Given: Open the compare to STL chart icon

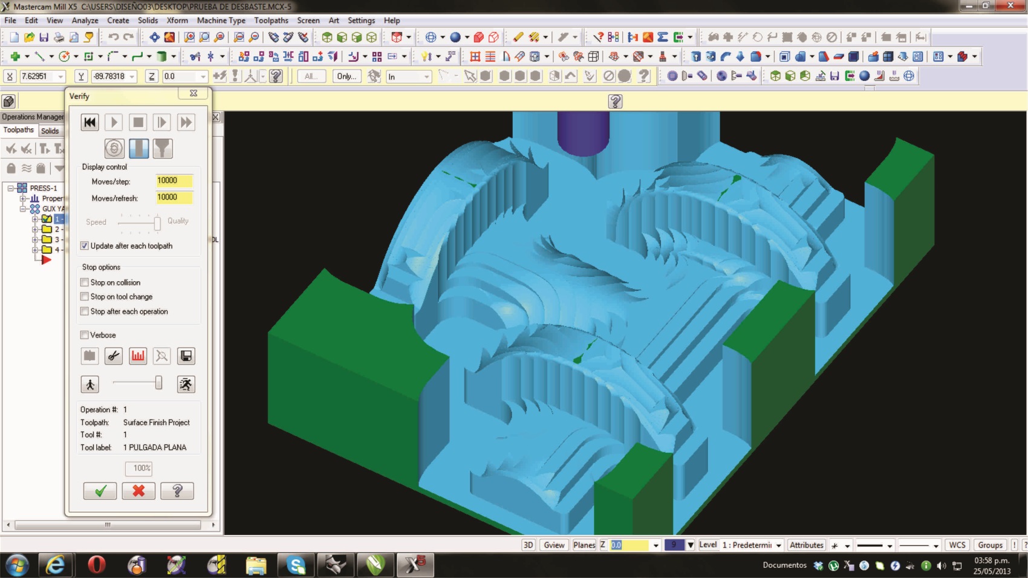Looking at the screenshot, I should point(138,356).
